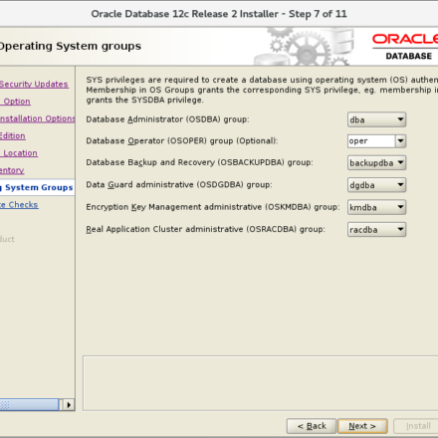Click the Real Application Cluster group label
Viewport: 438px width, 438px height.
[205, 229]
